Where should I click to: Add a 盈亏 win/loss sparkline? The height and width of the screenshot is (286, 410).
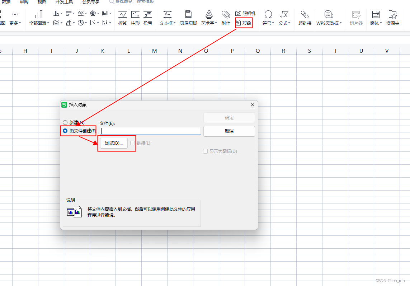pos(148,18)
